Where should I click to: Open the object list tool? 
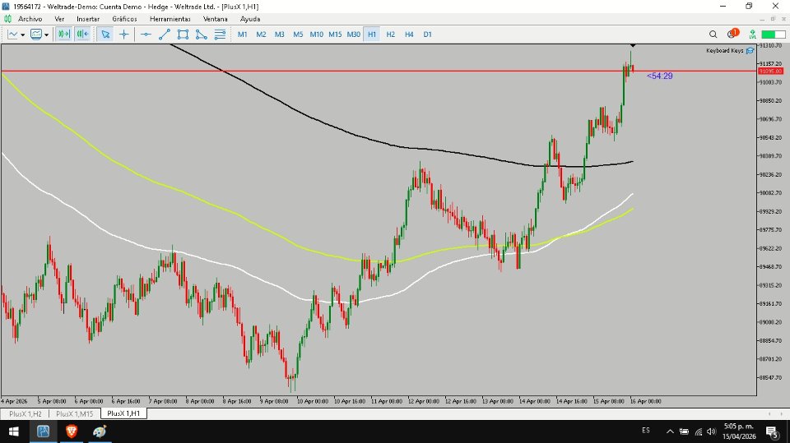point(220,35)
